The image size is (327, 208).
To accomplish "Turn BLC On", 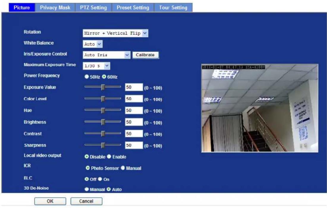I will coord(100,179).
